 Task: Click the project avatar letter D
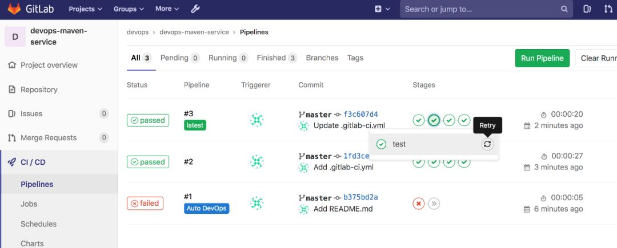click(15, 36)
